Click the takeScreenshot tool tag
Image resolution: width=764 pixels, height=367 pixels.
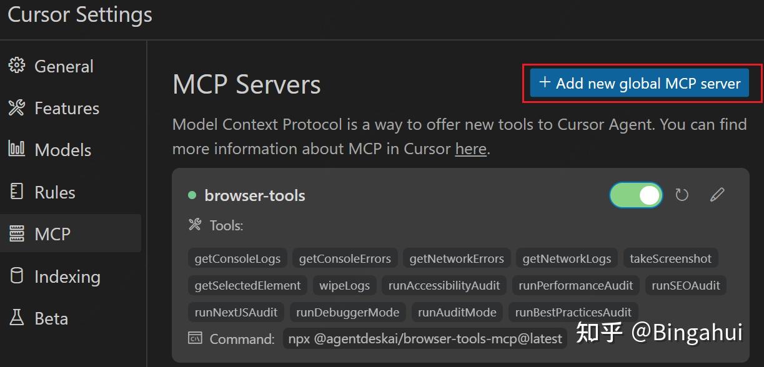670,258
